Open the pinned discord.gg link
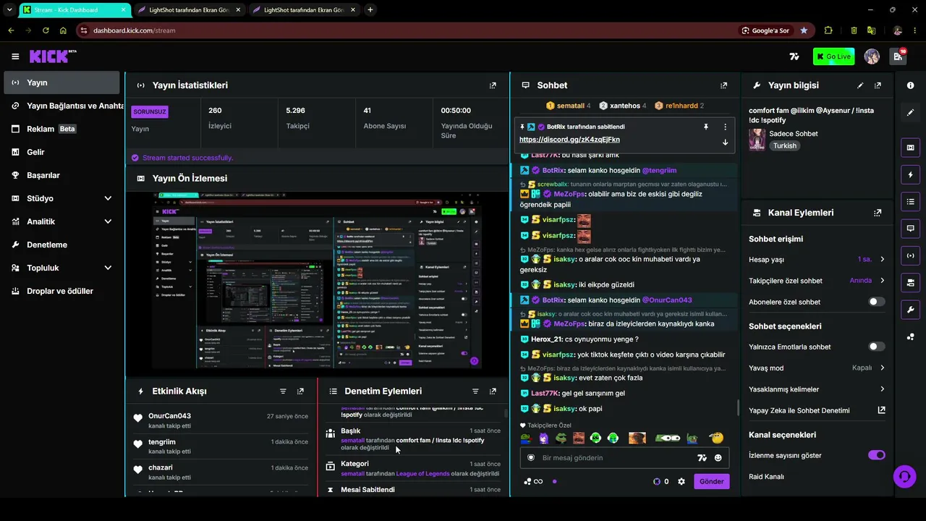 click(569, 140)
